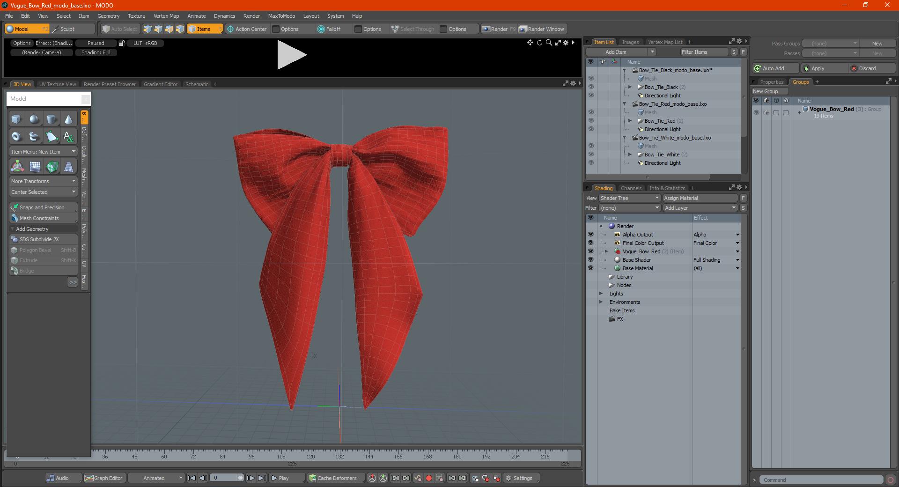Open the Geometry menu
The width and height of the screenshot is (899, 487).
(x=108, y=16)
